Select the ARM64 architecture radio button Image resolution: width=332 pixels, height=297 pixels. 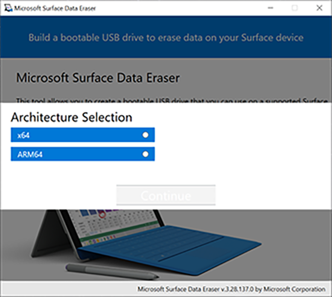[x=146, y=154]
